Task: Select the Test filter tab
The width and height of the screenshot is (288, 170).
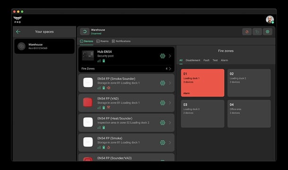Action: (215, 60)
